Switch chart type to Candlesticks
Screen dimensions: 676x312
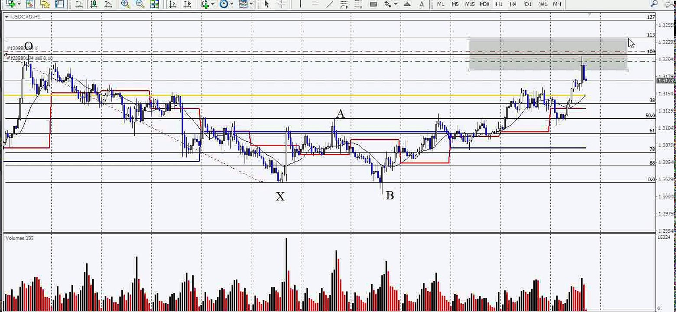94,4
